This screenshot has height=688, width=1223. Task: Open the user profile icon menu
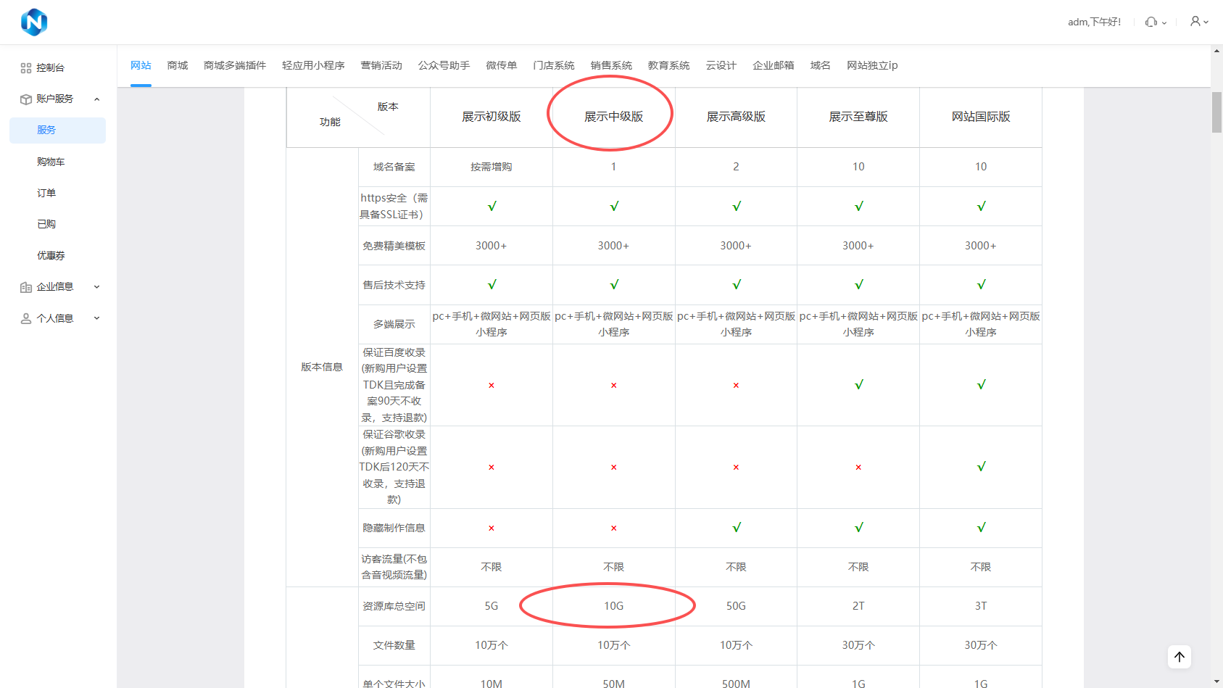pyautogui.click(x=1195, y=22)
